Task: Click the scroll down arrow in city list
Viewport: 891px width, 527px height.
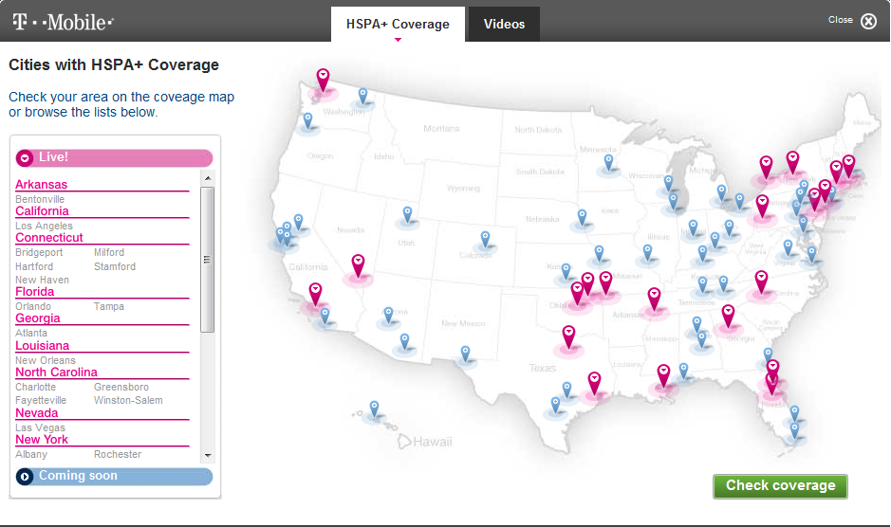Action: (208, 456)
